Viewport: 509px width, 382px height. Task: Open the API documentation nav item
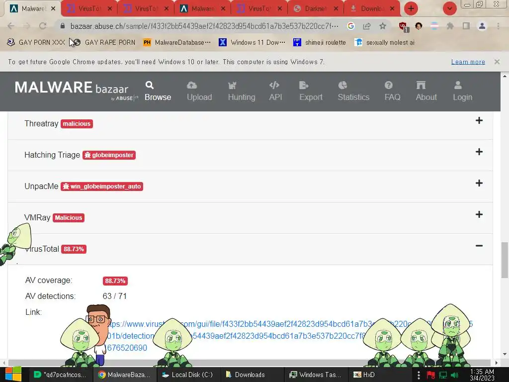(275, 92)
